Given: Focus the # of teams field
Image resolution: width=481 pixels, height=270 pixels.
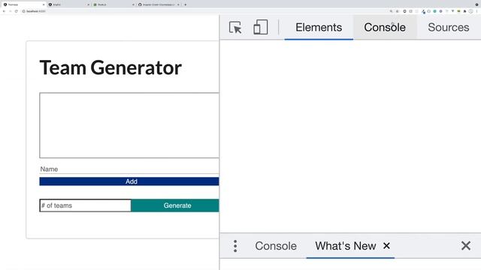Looking at the screenshot, I should 85,205.
